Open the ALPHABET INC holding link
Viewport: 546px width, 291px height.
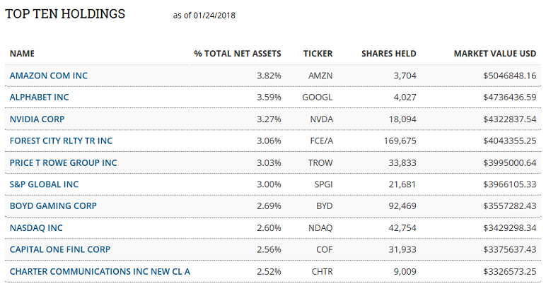pos(40,97)
